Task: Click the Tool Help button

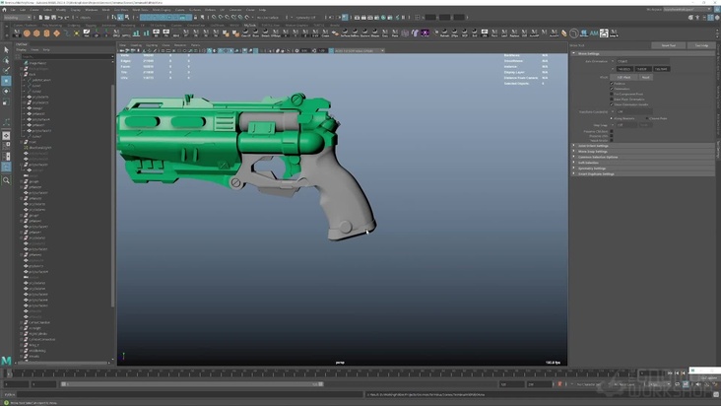Action: pos(701,45)
